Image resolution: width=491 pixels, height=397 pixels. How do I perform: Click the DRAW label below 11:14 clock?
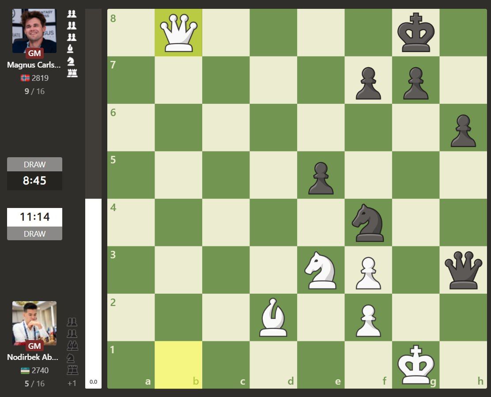[x=34, y=234]
